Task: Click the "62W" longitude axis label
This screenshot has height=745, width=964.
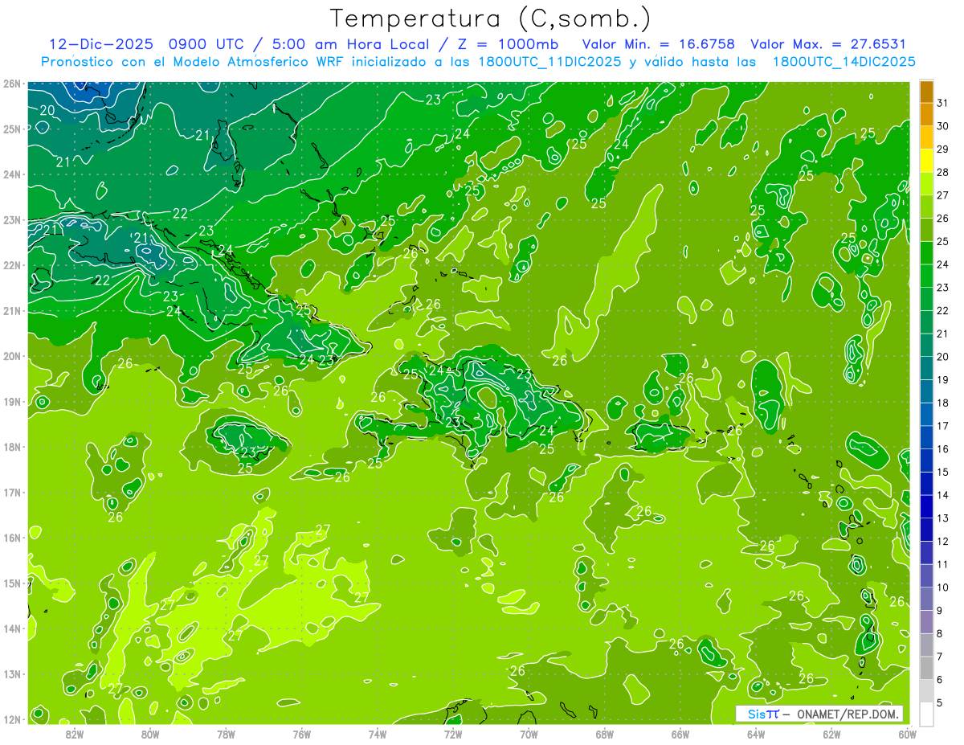Action: pyautogui.click(x=832, y=734)
